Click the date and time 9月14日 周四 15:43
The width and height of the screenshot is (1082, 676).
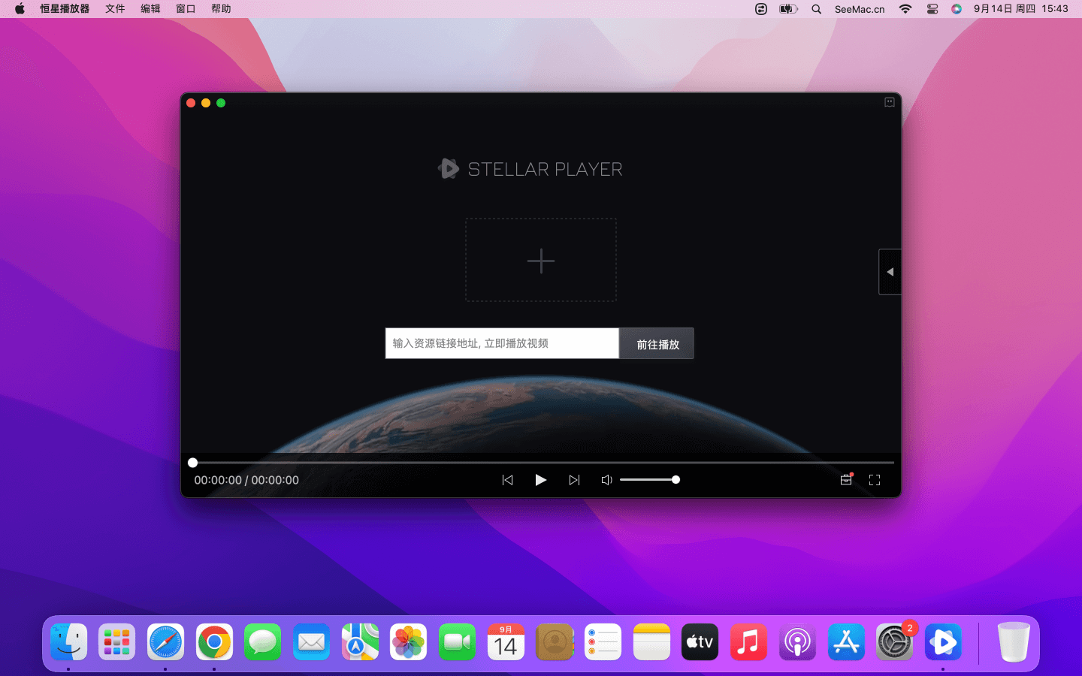pos(1020,9)
